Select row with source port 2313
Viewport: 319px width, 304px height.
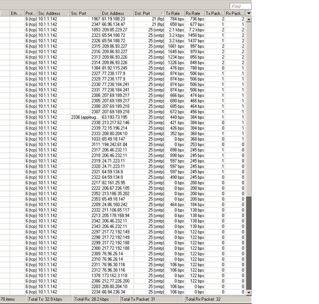[x=122, y=57]
